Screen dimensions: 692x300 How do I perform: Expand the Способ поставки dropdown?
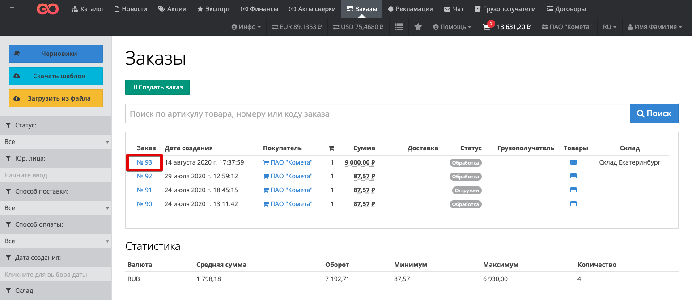56,208
